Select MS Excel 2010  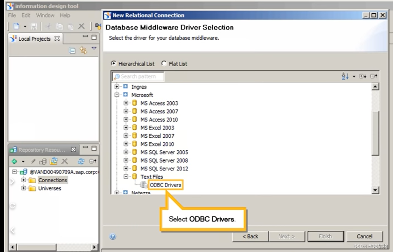click(157, 144)
